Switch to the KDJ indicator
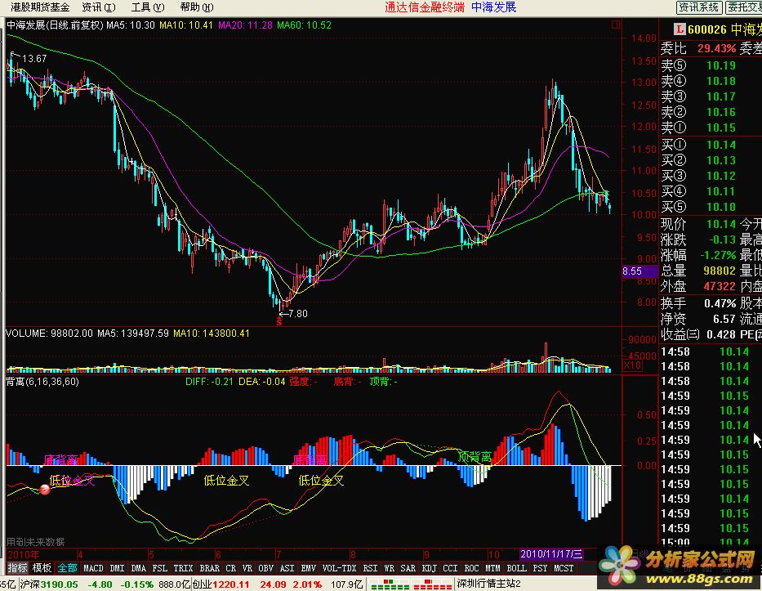 pyautogui.click(x=429, y=568)
